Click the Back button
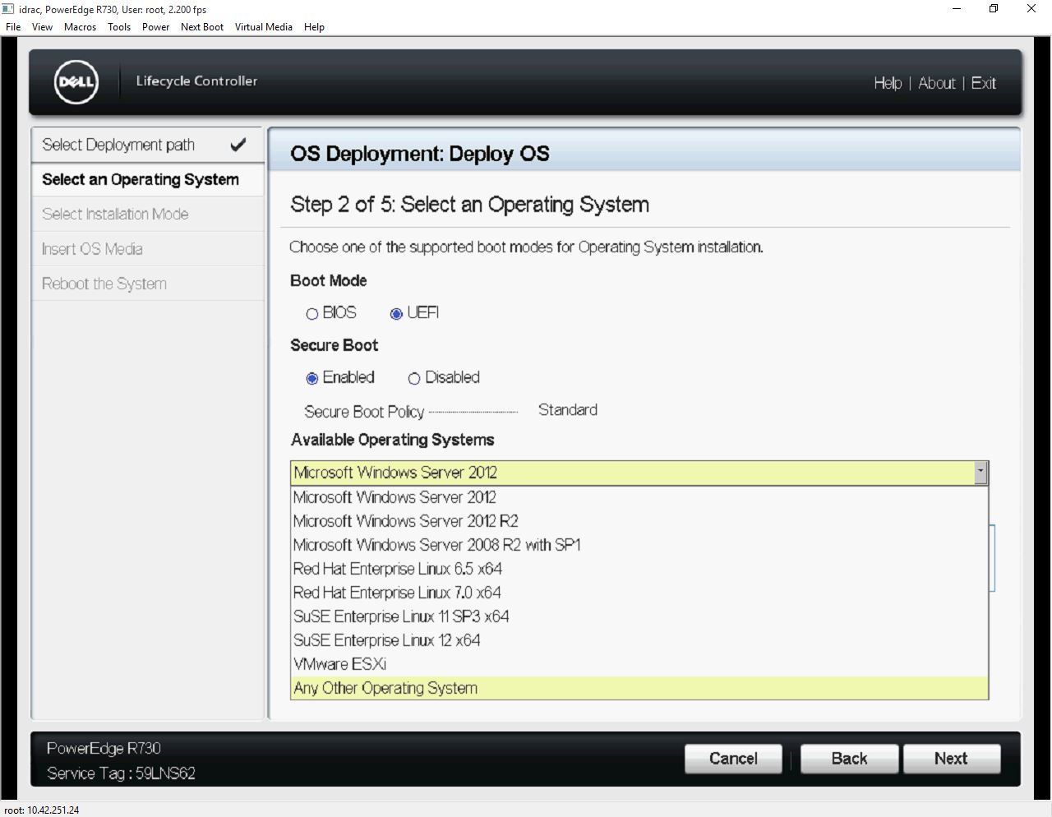1052x817 pixels. 849,759
